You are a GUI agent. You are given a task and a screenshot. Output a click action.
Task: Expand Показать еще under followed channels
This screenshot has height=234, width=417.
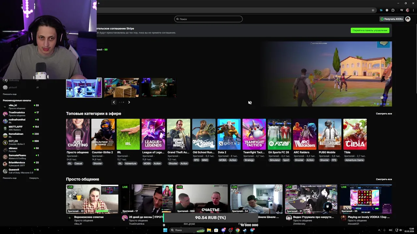click(x=10, y=94)
